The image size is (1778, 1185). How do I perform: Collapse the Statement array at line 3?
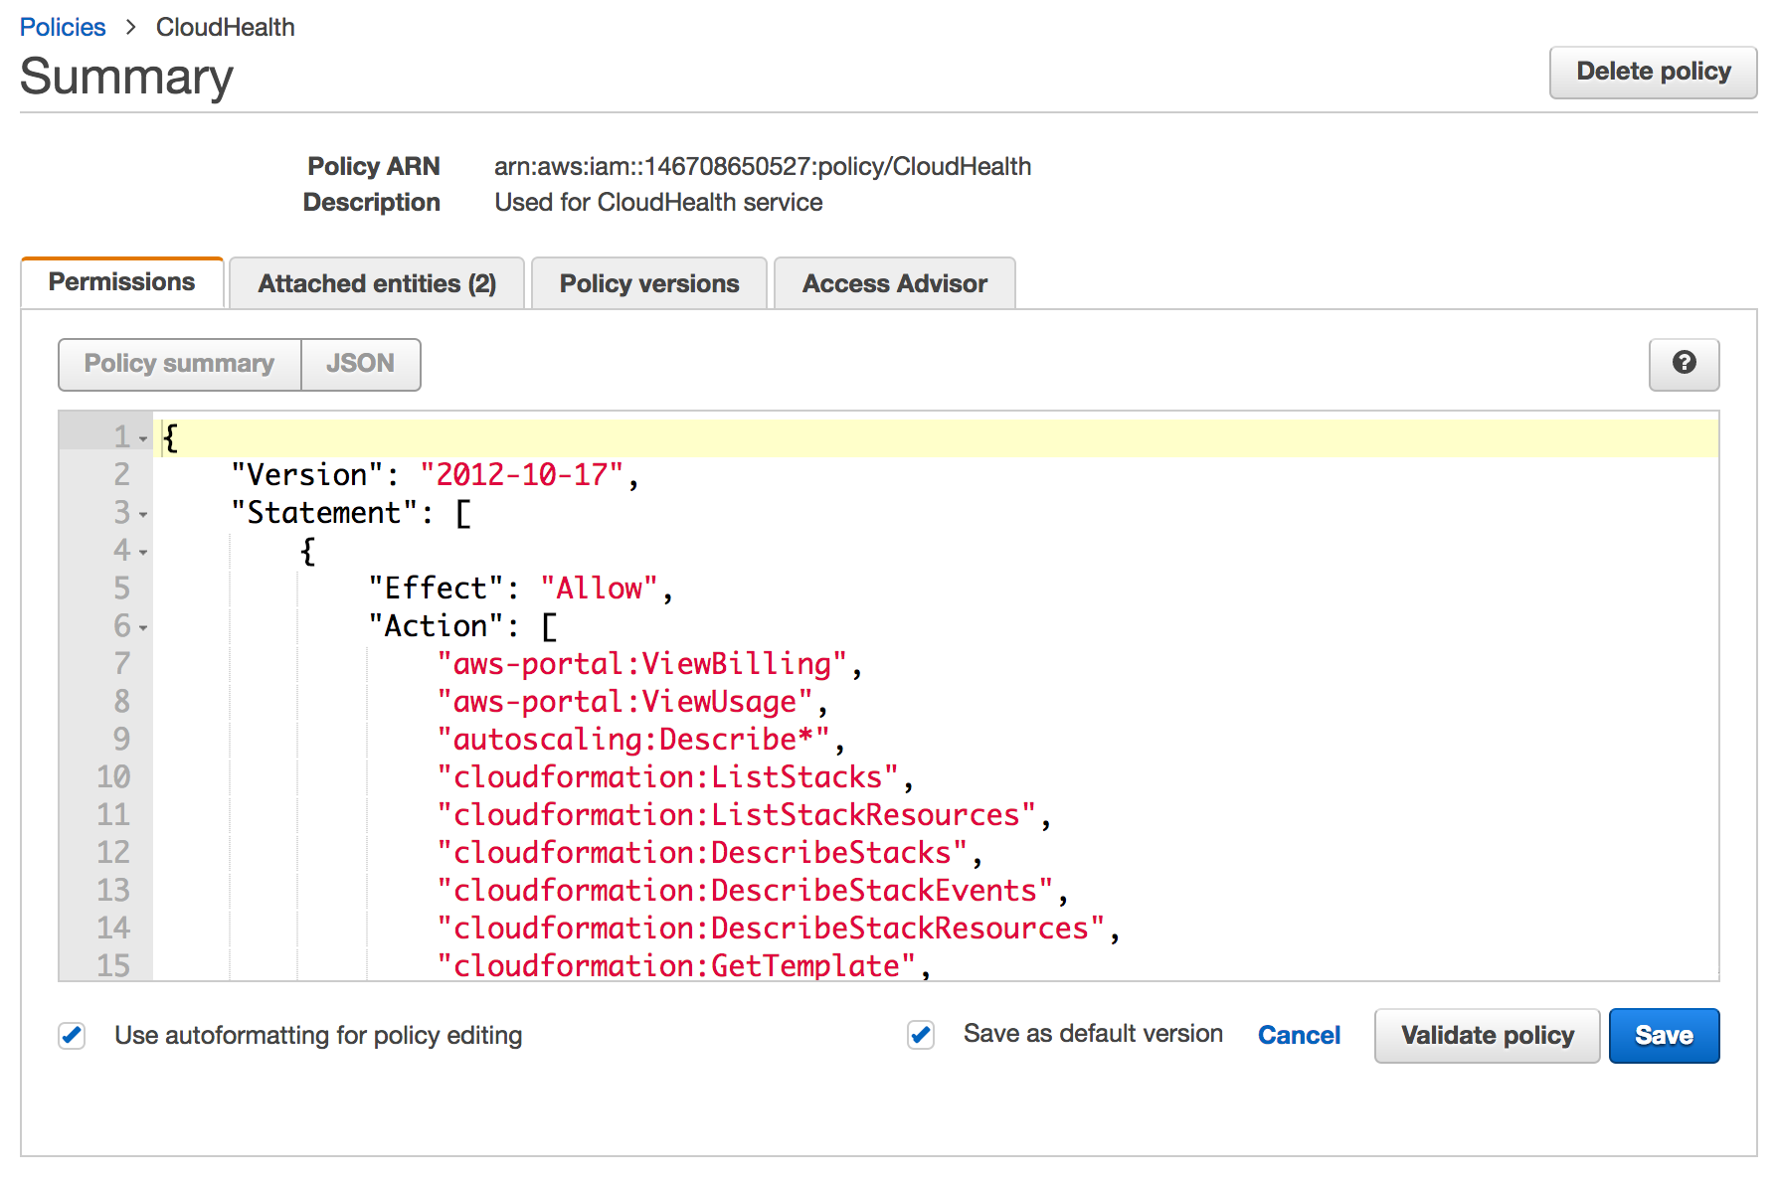(144, 514)
